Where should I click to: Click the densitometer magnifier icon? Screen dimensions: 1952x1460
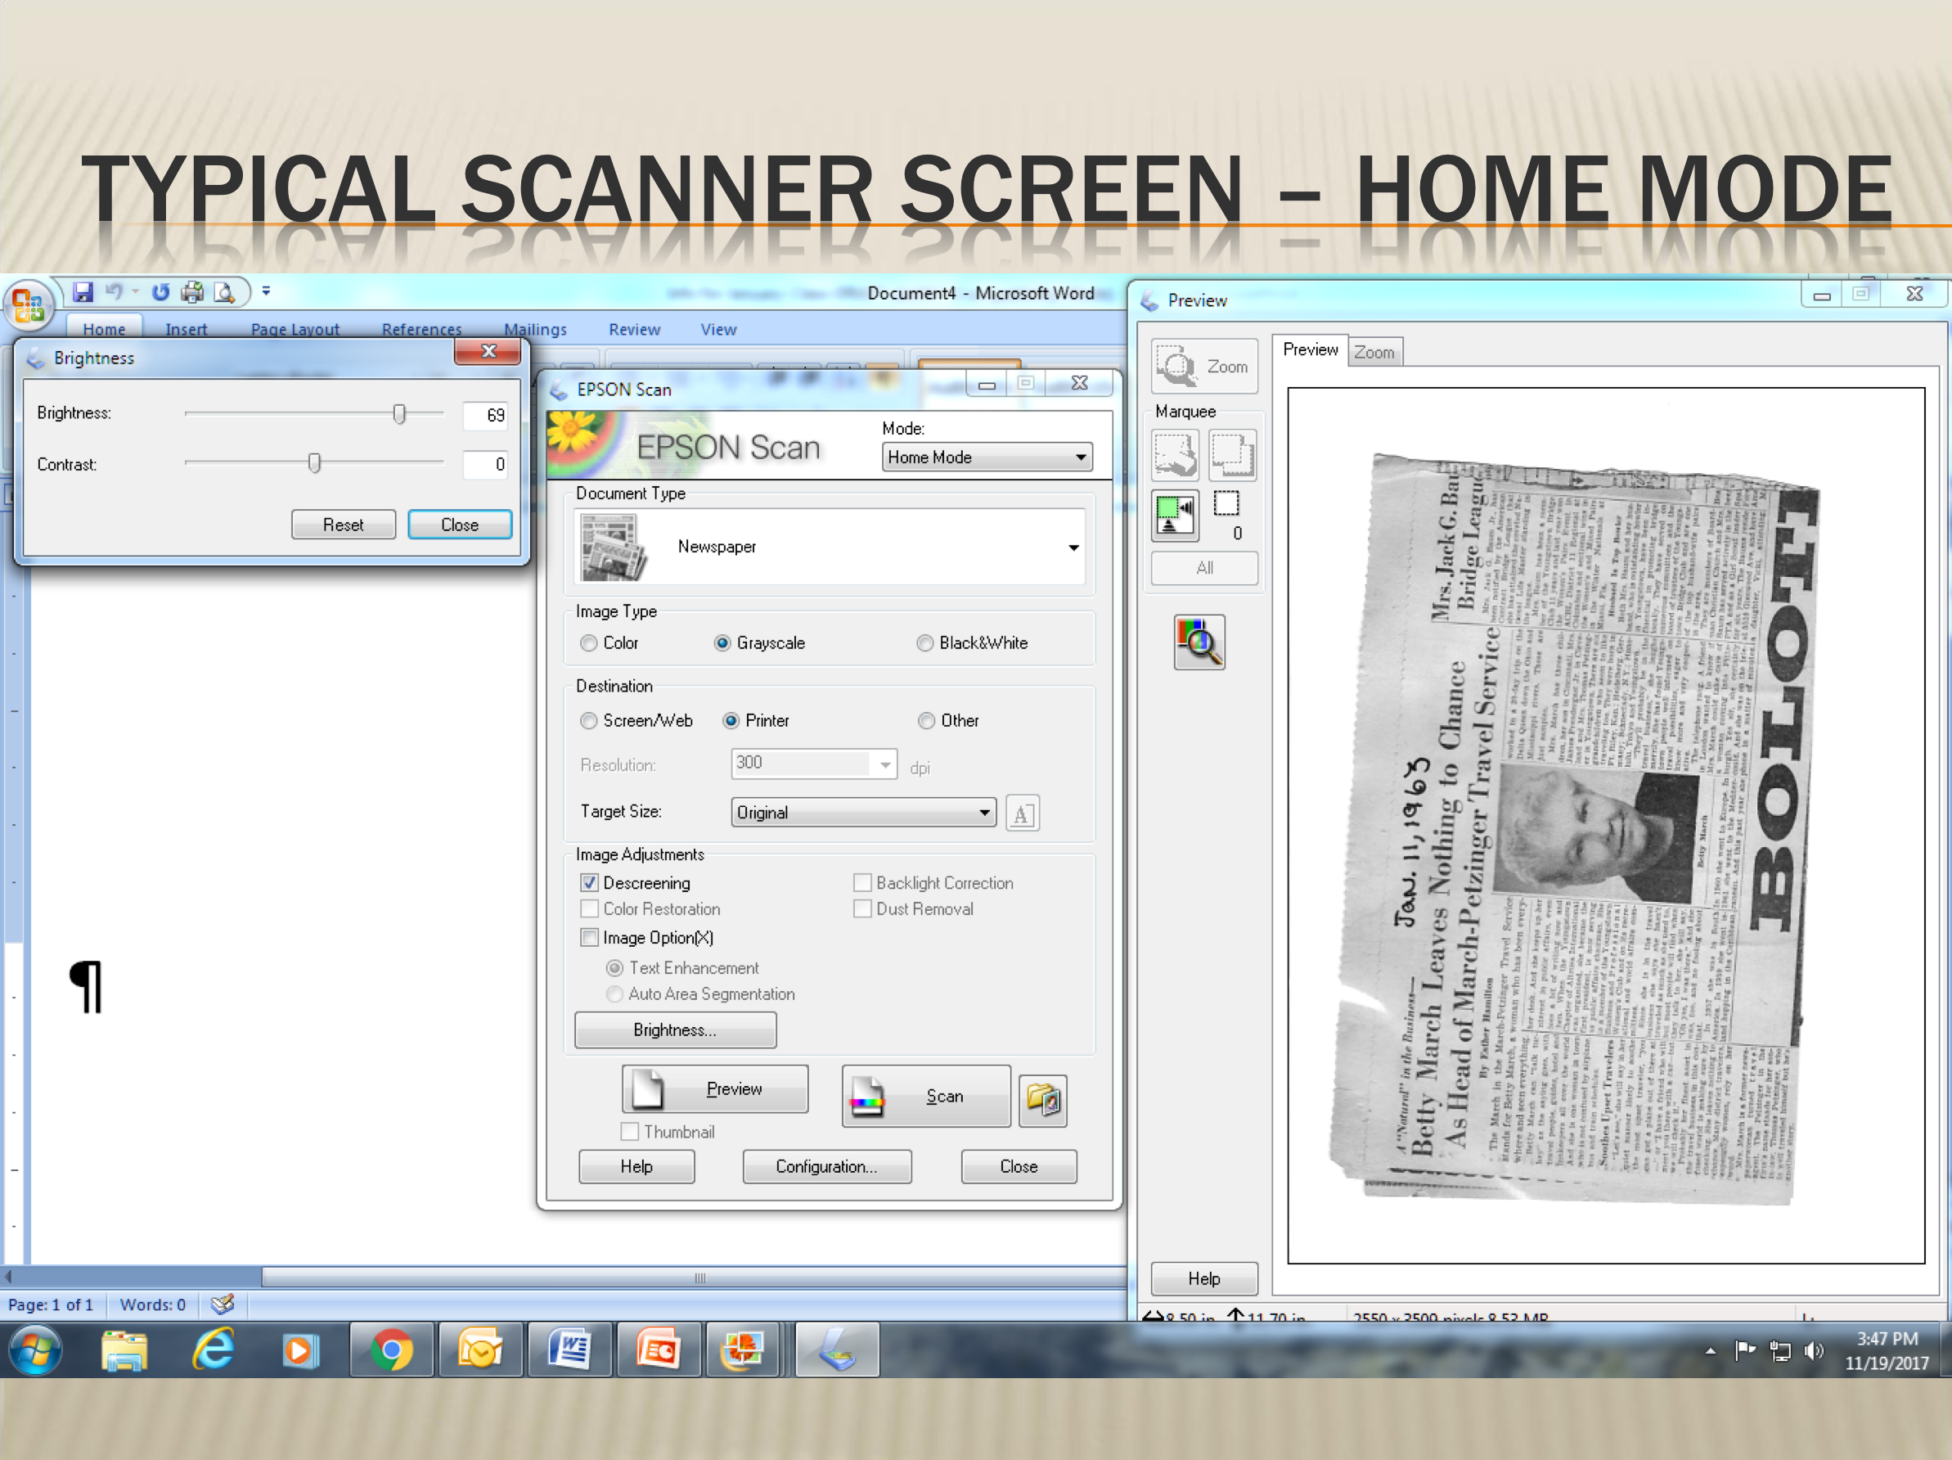point(1199,642)
